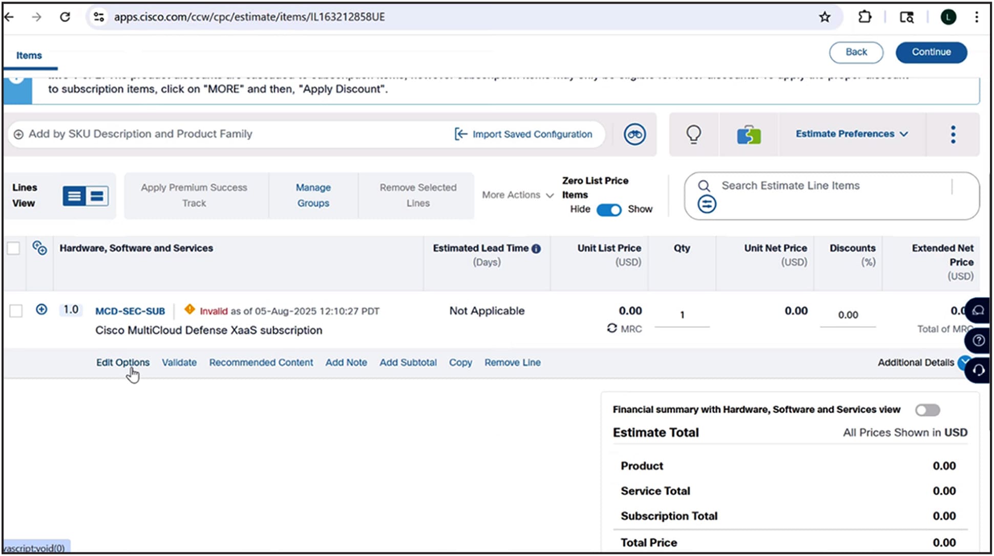Click Edit Options for the line
Image resolution: width=994 pixels, height=556 pixels.
[x=123, y=362]
